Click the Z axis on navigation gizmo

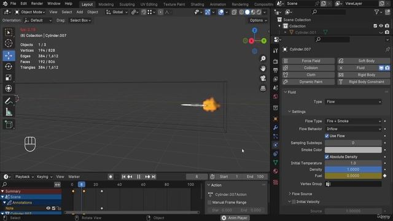[x=254, y=30]
